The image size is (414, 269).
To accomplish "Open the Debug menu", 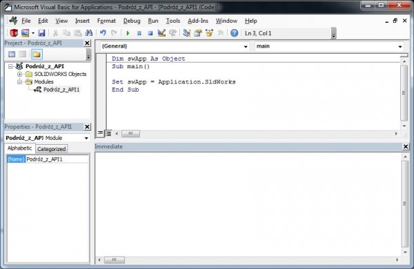I will point(132,21).
